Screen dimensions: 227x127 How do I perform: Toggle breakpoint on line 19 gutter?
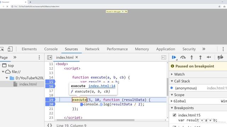(50, 99)
